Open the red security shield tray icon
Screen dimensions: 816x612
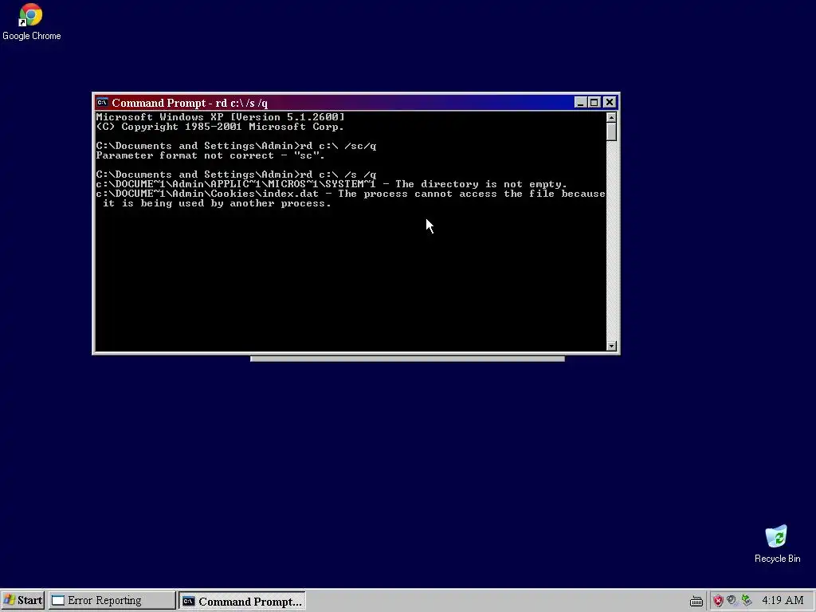718,601
